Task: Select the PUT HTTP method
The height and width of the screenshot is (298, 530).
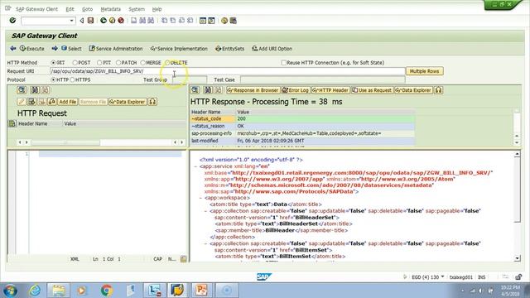Action: click(99, 63)
